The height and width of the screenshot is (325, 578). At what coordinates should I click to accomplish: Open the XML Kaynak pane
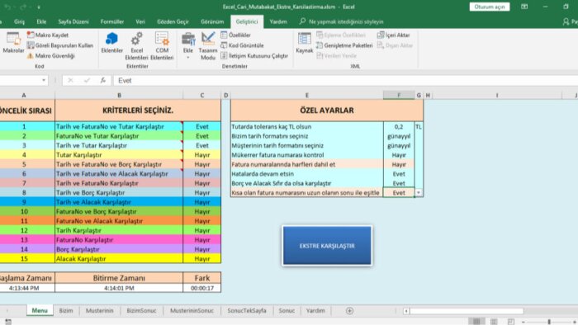tap(304, 43)
